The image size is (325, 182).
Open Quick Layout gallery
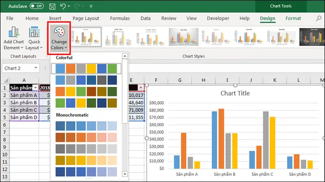(34, 38)
